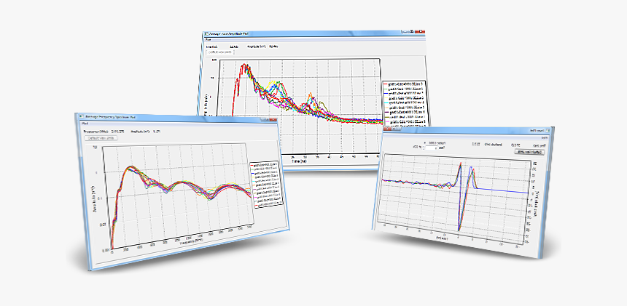This screenshot has height=306, width=627.
Task: Click the stepper arrows beside the Trace Plot input field
Action: tap(423, 148)
